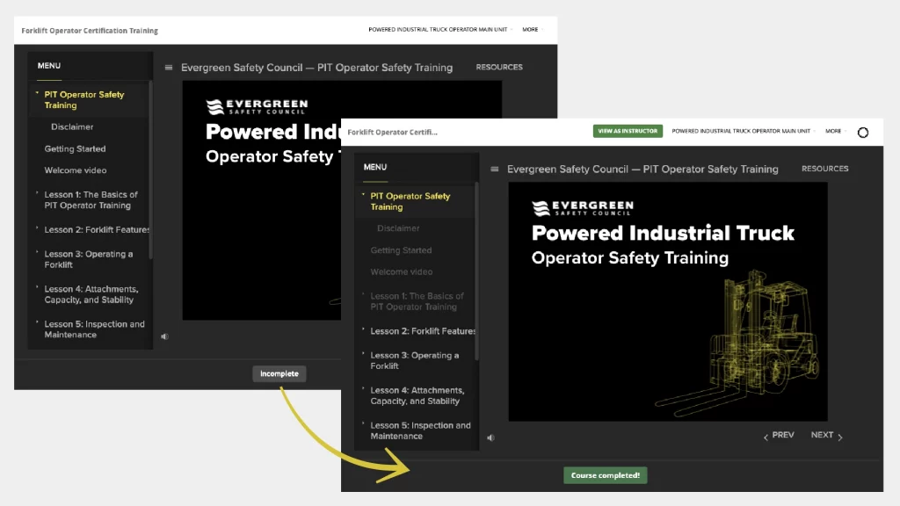Click the Incomplete status button
900x506 pixels.
coord(279,373)
